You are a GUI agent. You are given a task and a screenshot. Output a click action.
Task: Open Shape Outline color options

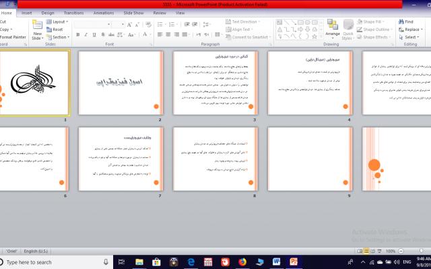pyautogui.click(x=374, y=30)
